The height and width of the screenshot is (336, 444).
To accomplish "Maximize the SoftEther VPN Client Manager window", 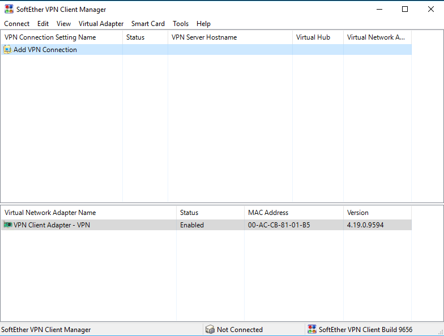I will point(405,9).
